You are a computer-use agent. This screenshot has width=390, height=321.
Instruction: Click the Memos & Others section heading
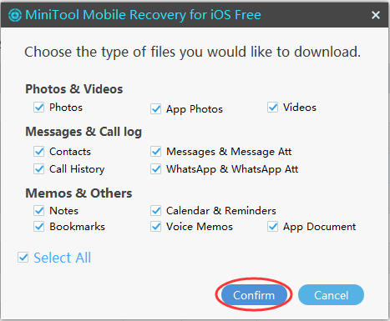coord(79,193)
